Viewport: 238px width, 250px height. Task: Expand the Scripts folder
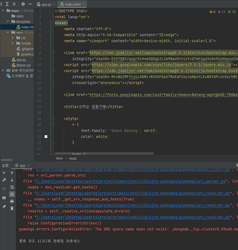coord(12,43)
